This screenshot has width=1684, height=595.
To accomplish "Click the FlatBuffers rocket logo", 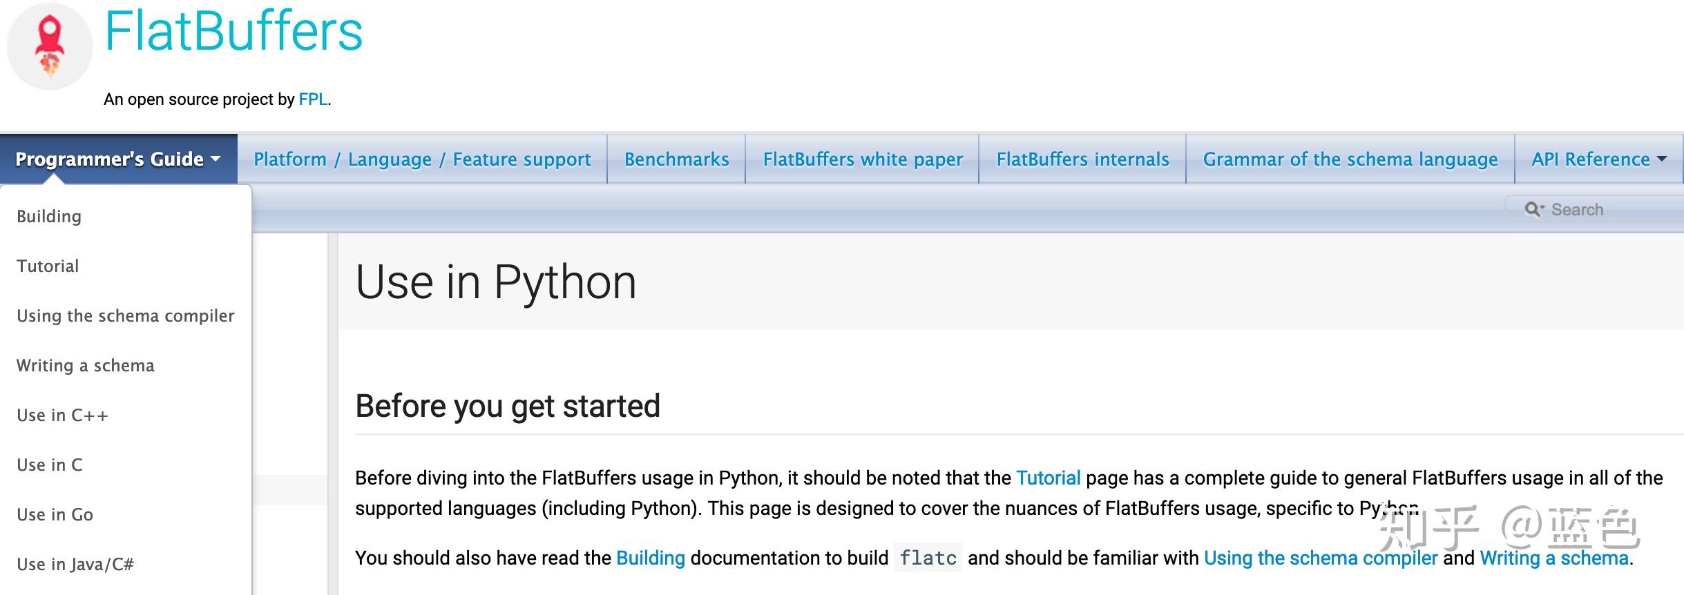I will click(x=50, y=46).
